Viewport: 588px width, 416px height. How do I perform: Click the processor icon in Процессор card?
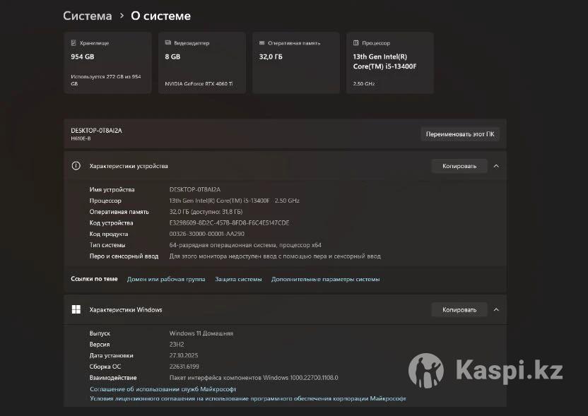pyautogui.click(x=355, y=43)
